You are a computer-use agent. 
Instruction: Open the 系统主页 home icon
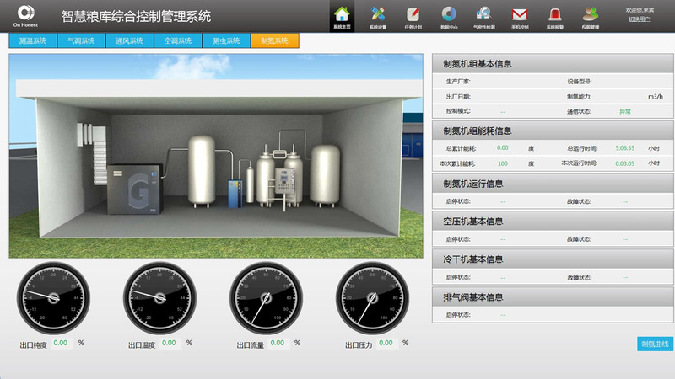point(341,16)
